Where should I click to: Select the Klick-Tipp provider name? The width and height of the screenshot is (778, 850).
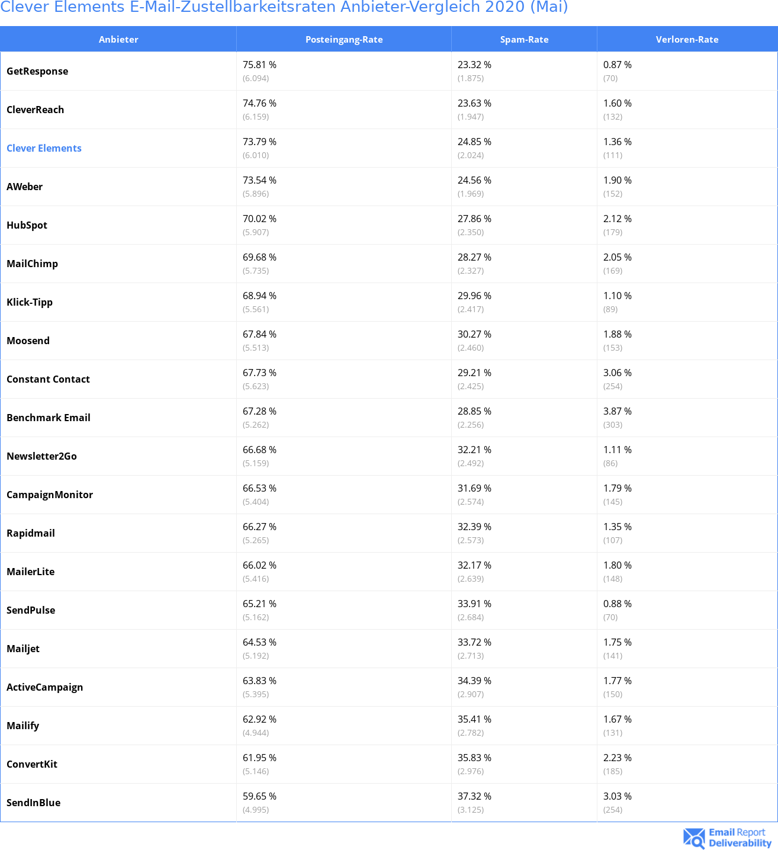(30, 302)
